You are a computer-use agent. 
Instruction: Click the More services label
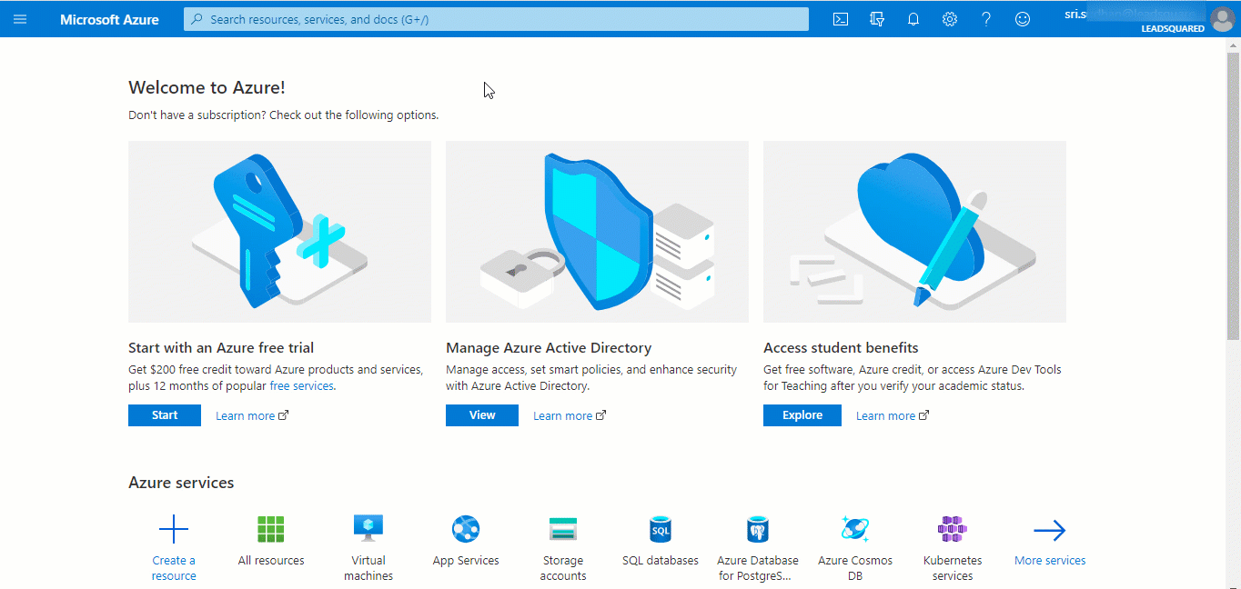click(x=1050, y=561)
